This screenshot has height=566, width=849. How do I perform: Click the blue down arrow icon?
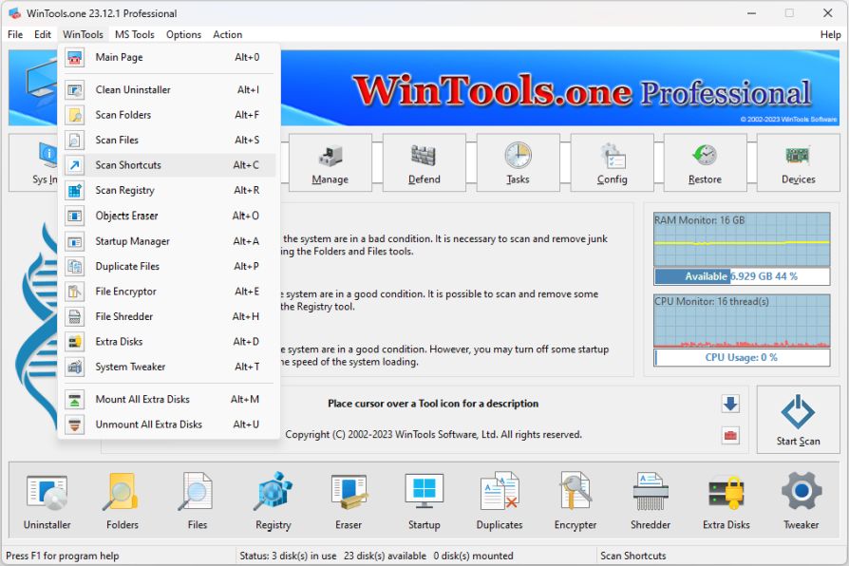730,404
